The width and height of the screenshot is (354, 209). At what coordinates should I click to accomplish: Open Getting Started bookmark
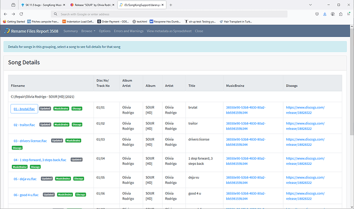pos(14,22)
